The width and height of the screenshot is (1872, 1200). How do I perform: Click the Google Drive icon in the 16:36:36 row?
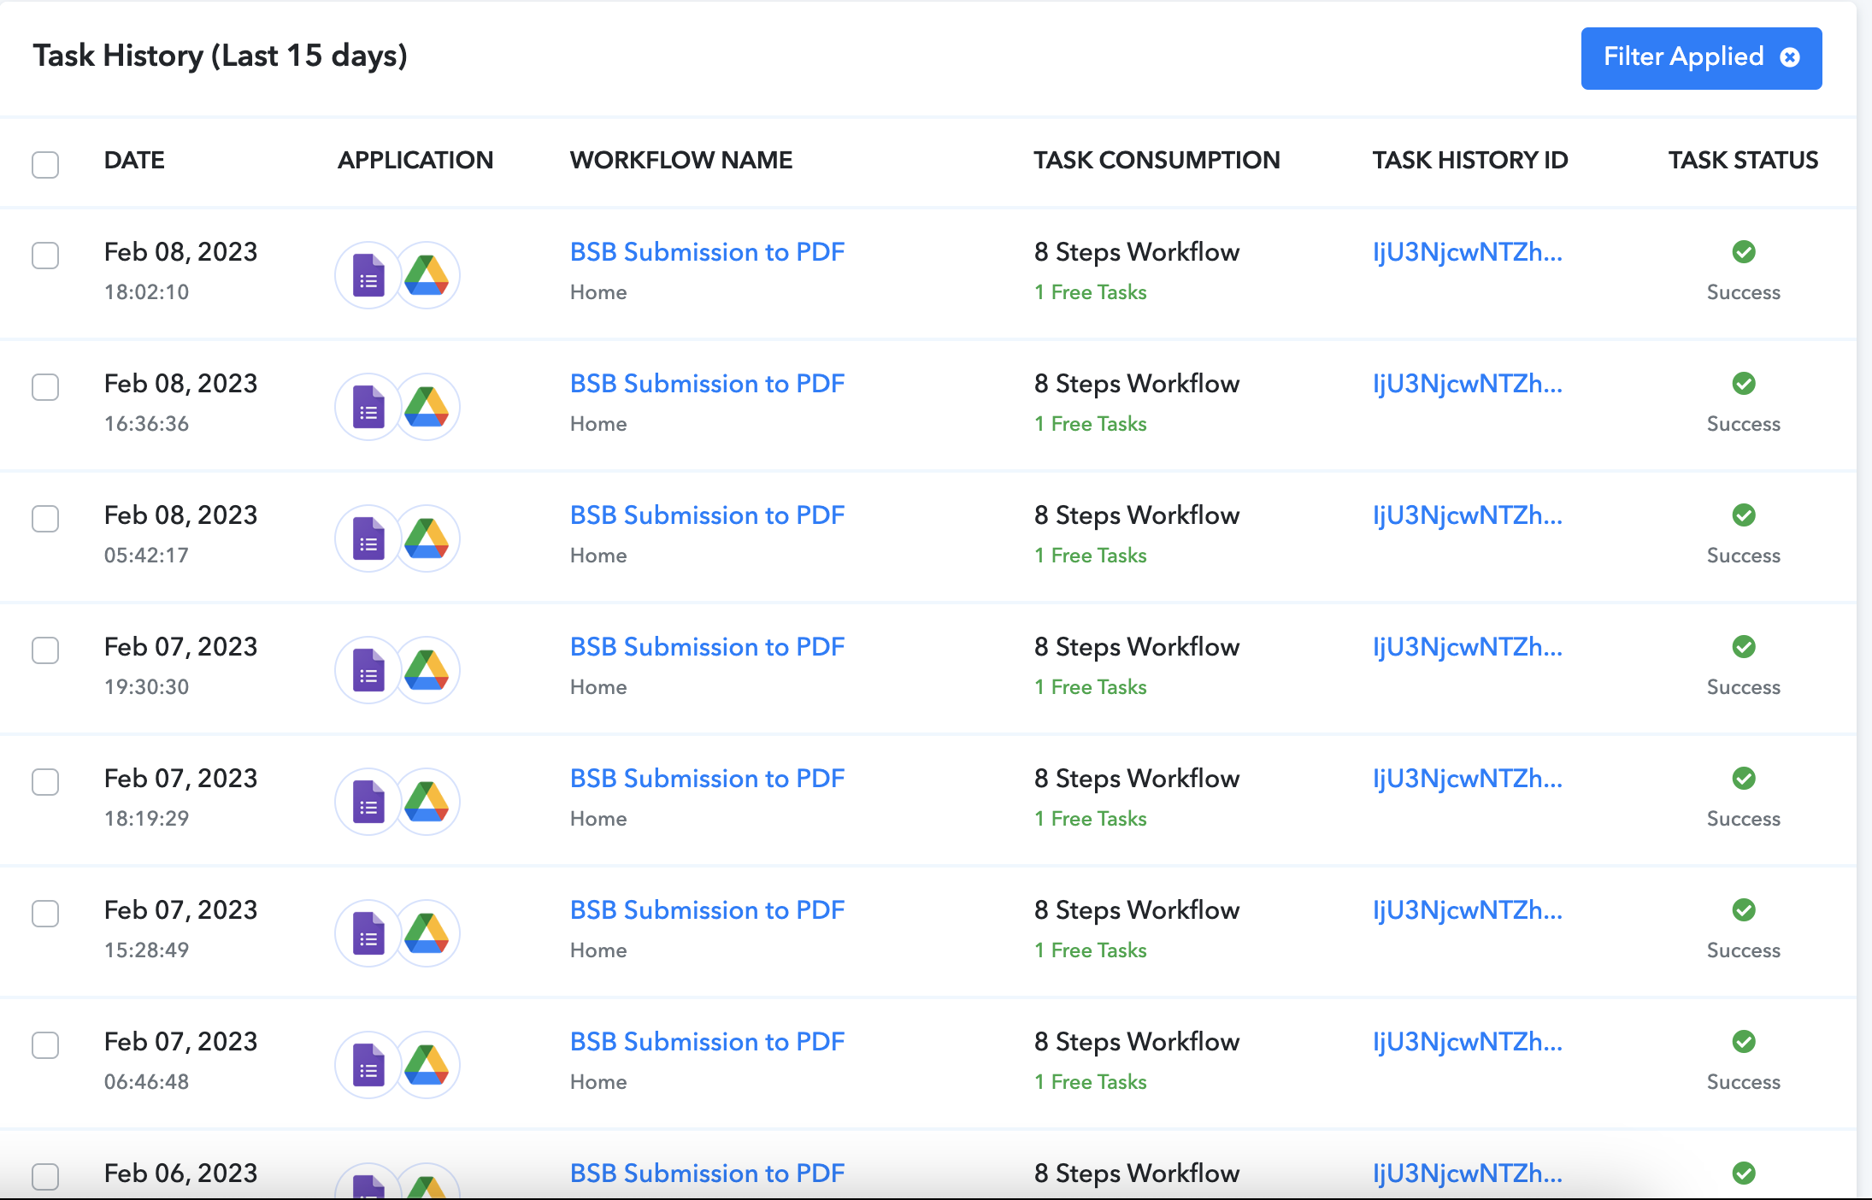click(427, 407)
